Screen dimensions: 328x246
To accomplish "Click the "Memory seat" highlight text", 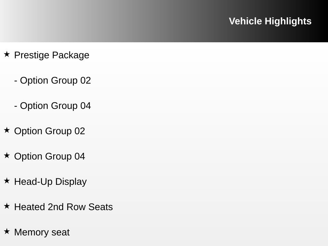I will [42, 232].
